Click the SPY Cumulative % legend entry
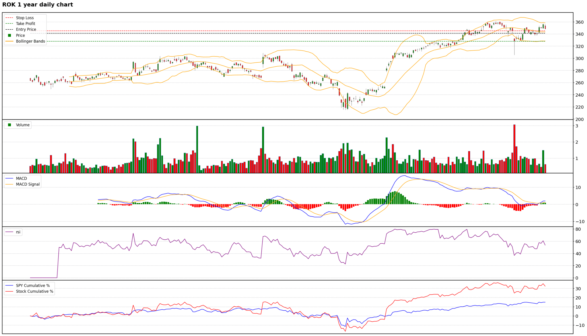This screenshot has width=587, height=336. click(x=33, y=286)
